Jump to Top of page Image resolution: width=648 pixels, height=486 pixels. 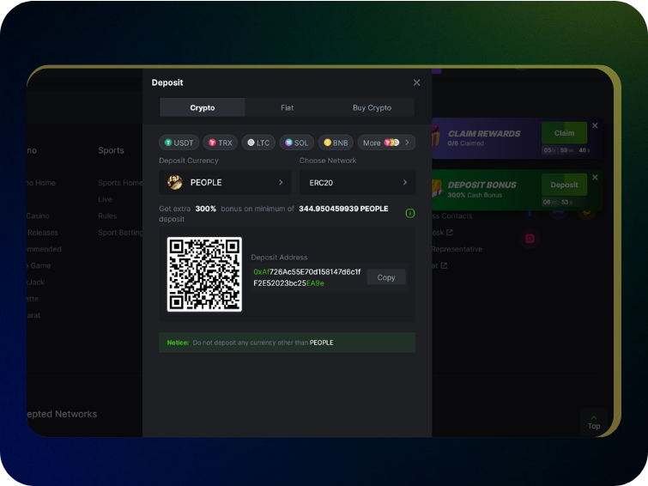[x=593, y=422]
